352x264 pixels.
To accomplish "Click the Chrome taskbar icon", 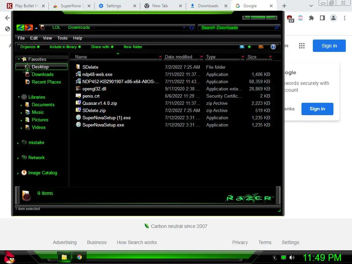I will coord(79,257).
